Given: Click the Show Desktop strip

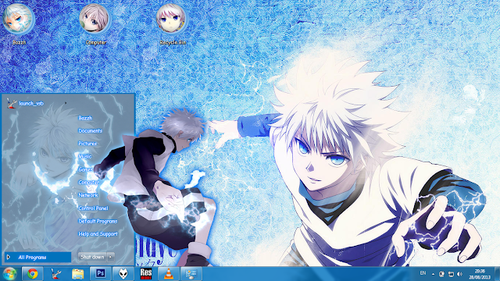Looking at the screenshot, I should (x=497, y=274).
